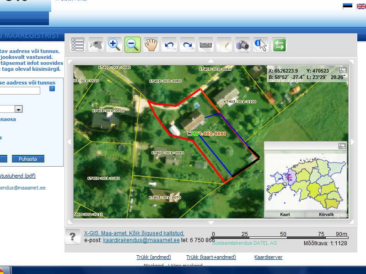Open the map layers list tool
This screenshot has width=366, height=274.
[x=78, y=45]
